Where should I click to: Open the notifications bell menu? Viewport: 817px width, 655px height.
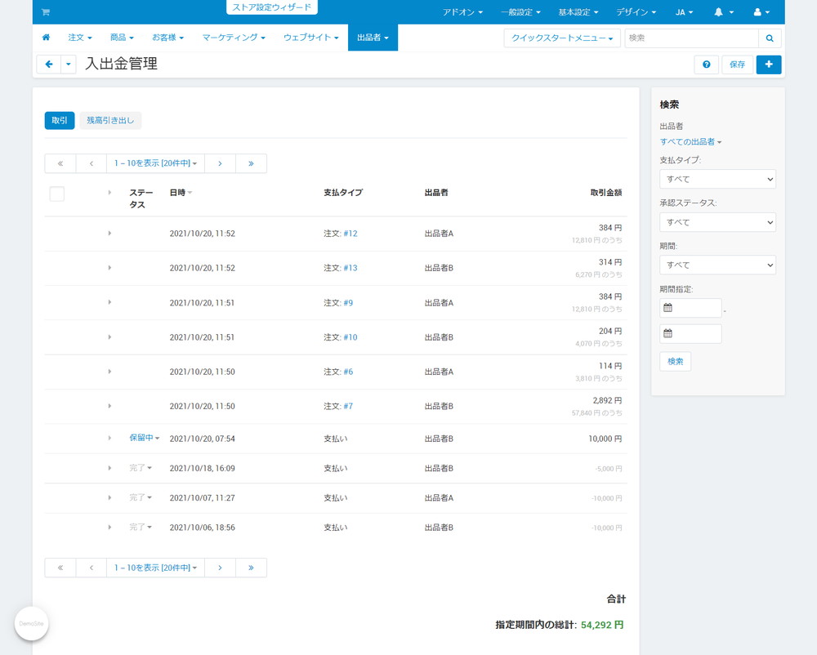coord(723,12)
